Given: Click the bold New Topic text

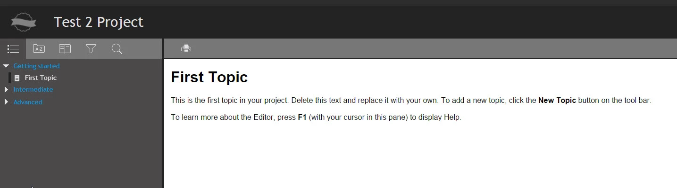Looking at the screenshot, I should pos(557,101).
